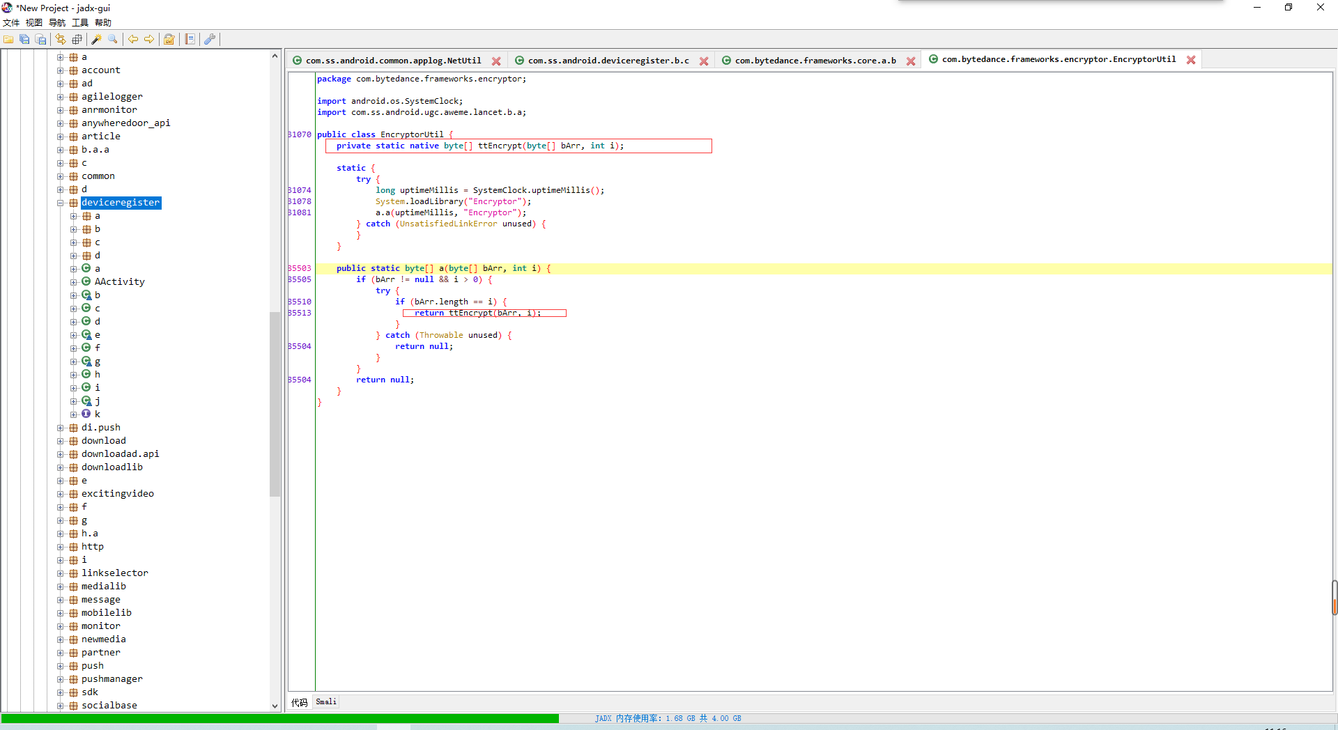Open preferences with the wrench icon

[x=209, y=40]
